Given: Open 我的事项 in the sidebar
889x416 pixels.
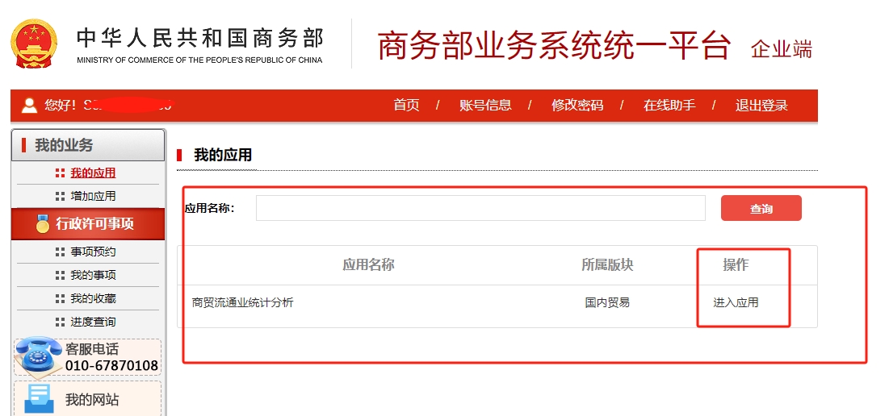Looking at the screenshot, I should pos(93,275).
